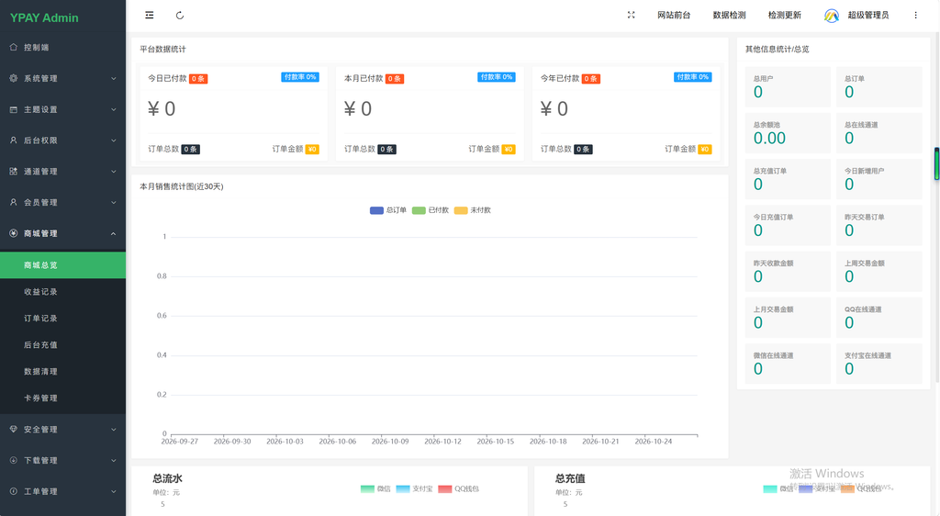This screenshot has width=940, height=516.
Task: Click the ticket icon beside 工单管理
Action: (x=13, y=491)
